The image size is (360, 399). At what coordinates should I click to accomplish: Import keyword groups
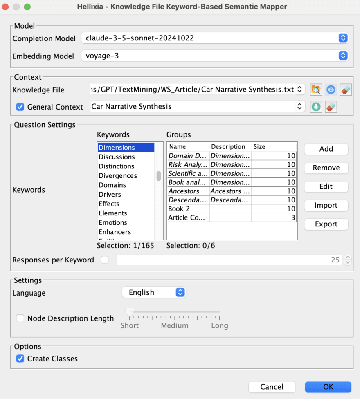tap(326, 205)
